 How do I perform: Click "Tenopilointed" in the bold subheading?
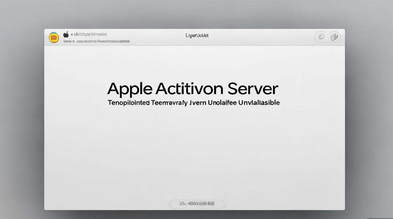tap(129, 103)
